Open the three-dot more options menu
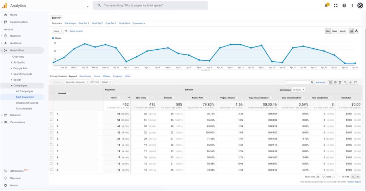The width and height of the screenshot is (366, 191). point(352,6)
